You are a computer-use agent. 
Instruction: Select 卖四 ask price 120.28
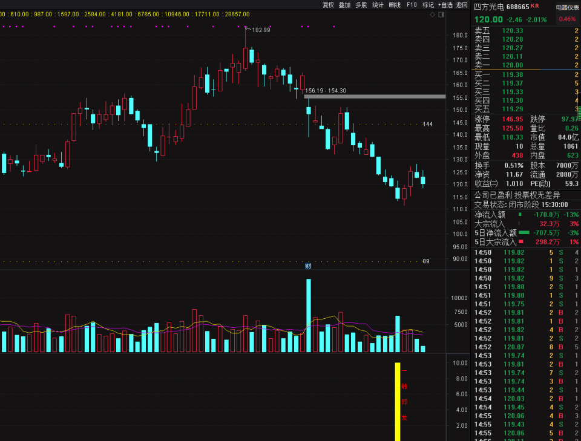513,39
